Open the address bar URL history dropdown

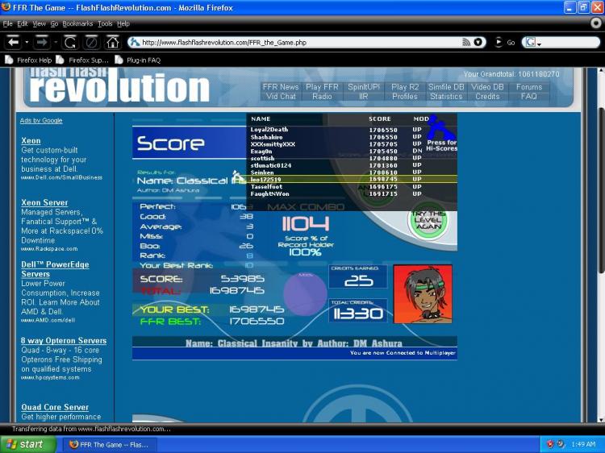pyautogui.click(x=478, y=43)
